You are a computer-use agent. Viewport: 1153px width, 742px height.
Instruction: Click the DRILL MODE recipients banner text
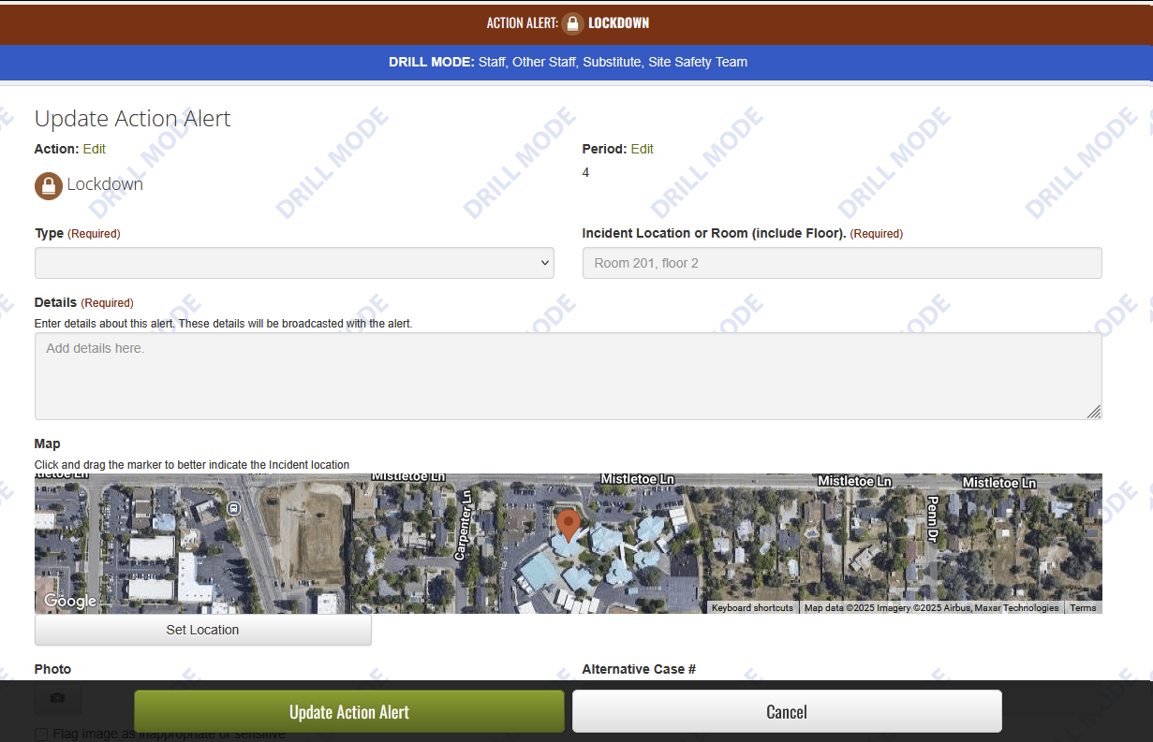568,63
